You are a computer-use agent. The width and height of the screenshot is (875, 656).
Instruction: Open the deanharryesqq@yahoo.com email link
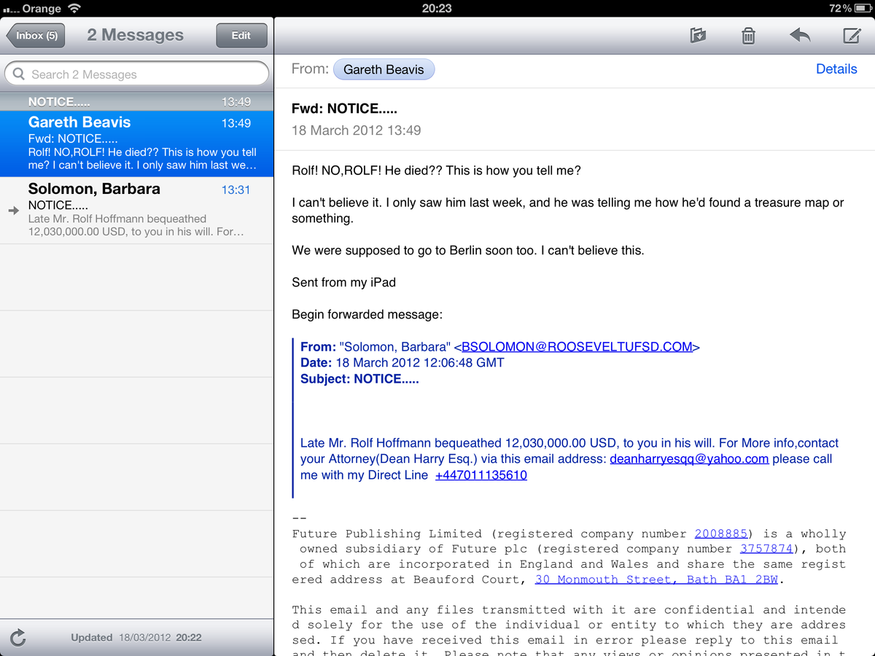[688, 458]
